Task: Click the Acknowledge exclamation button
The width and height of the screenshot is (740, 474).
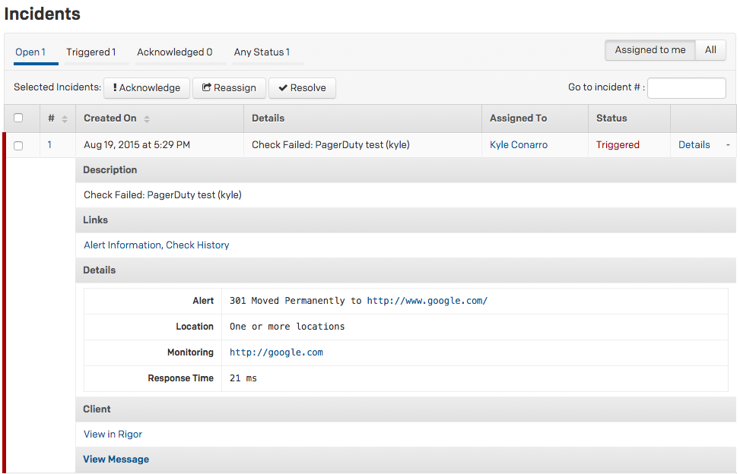Action: click(x=147, y=88)
